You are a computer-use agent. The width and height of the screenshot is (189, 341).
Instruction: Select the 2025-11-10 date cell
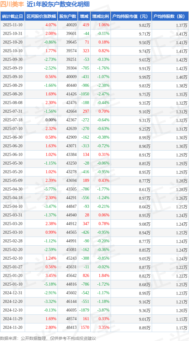pos(13,25)
